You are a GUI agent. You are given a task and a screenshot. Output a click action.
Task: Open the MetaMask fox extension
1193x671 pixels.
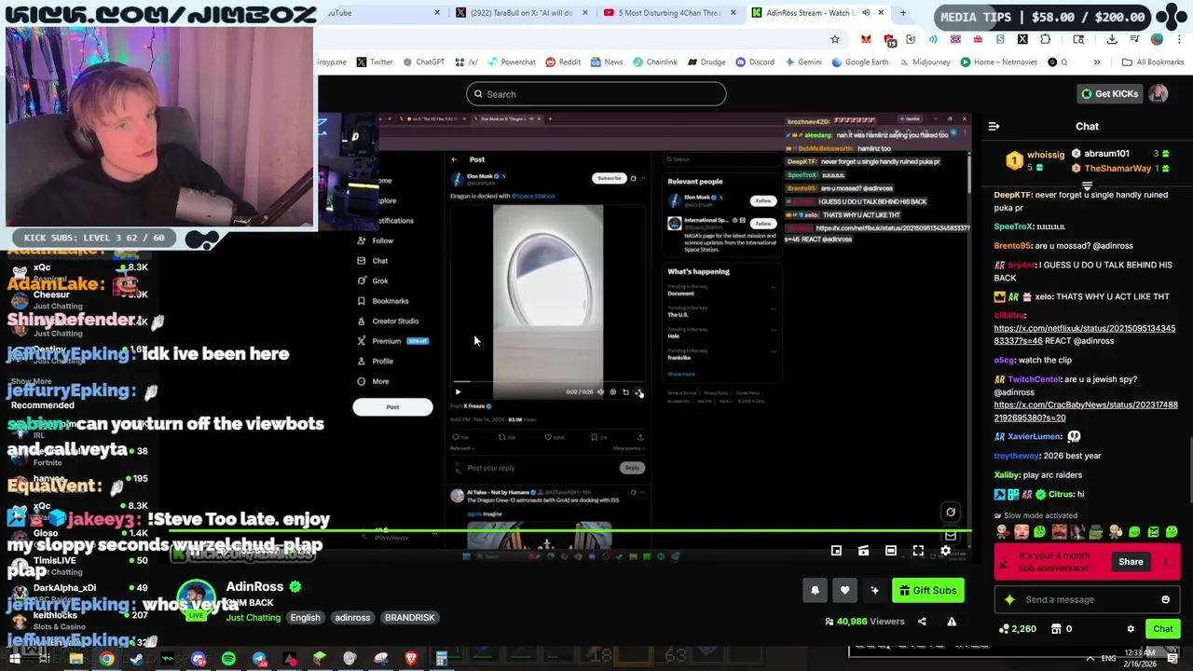pos(866,39)
